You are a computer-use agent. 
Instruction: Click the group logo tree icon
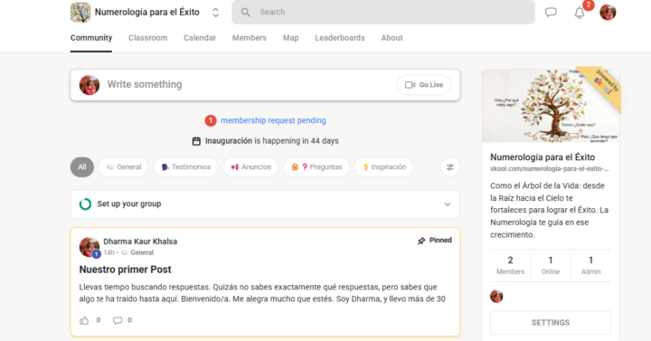pos(80,12)
